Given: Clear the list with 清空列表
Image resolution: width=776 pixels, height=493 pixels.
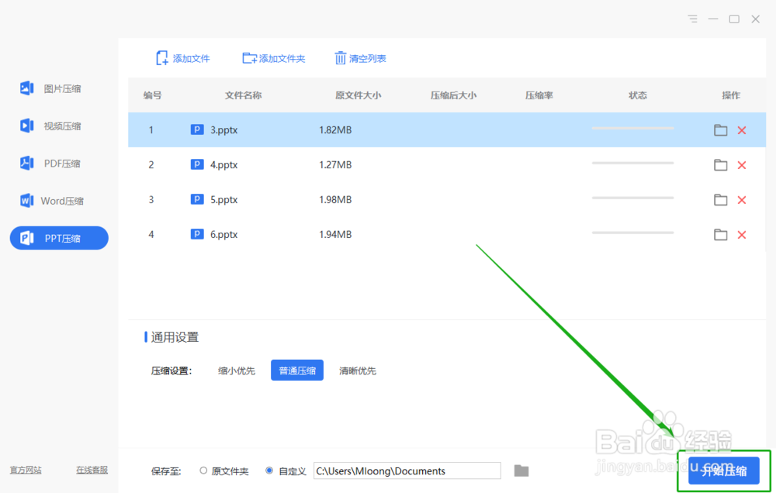Looking at the screenshot, I should (360, 58).
